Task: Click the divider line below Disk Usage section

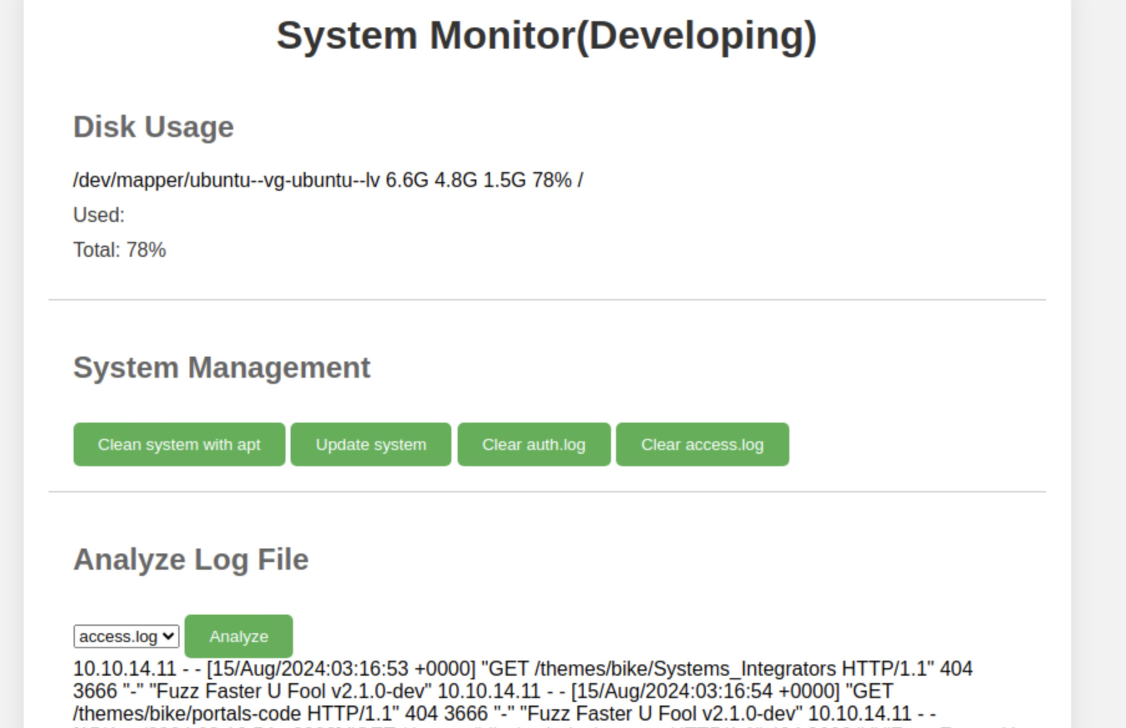Action: click(546, 300)
